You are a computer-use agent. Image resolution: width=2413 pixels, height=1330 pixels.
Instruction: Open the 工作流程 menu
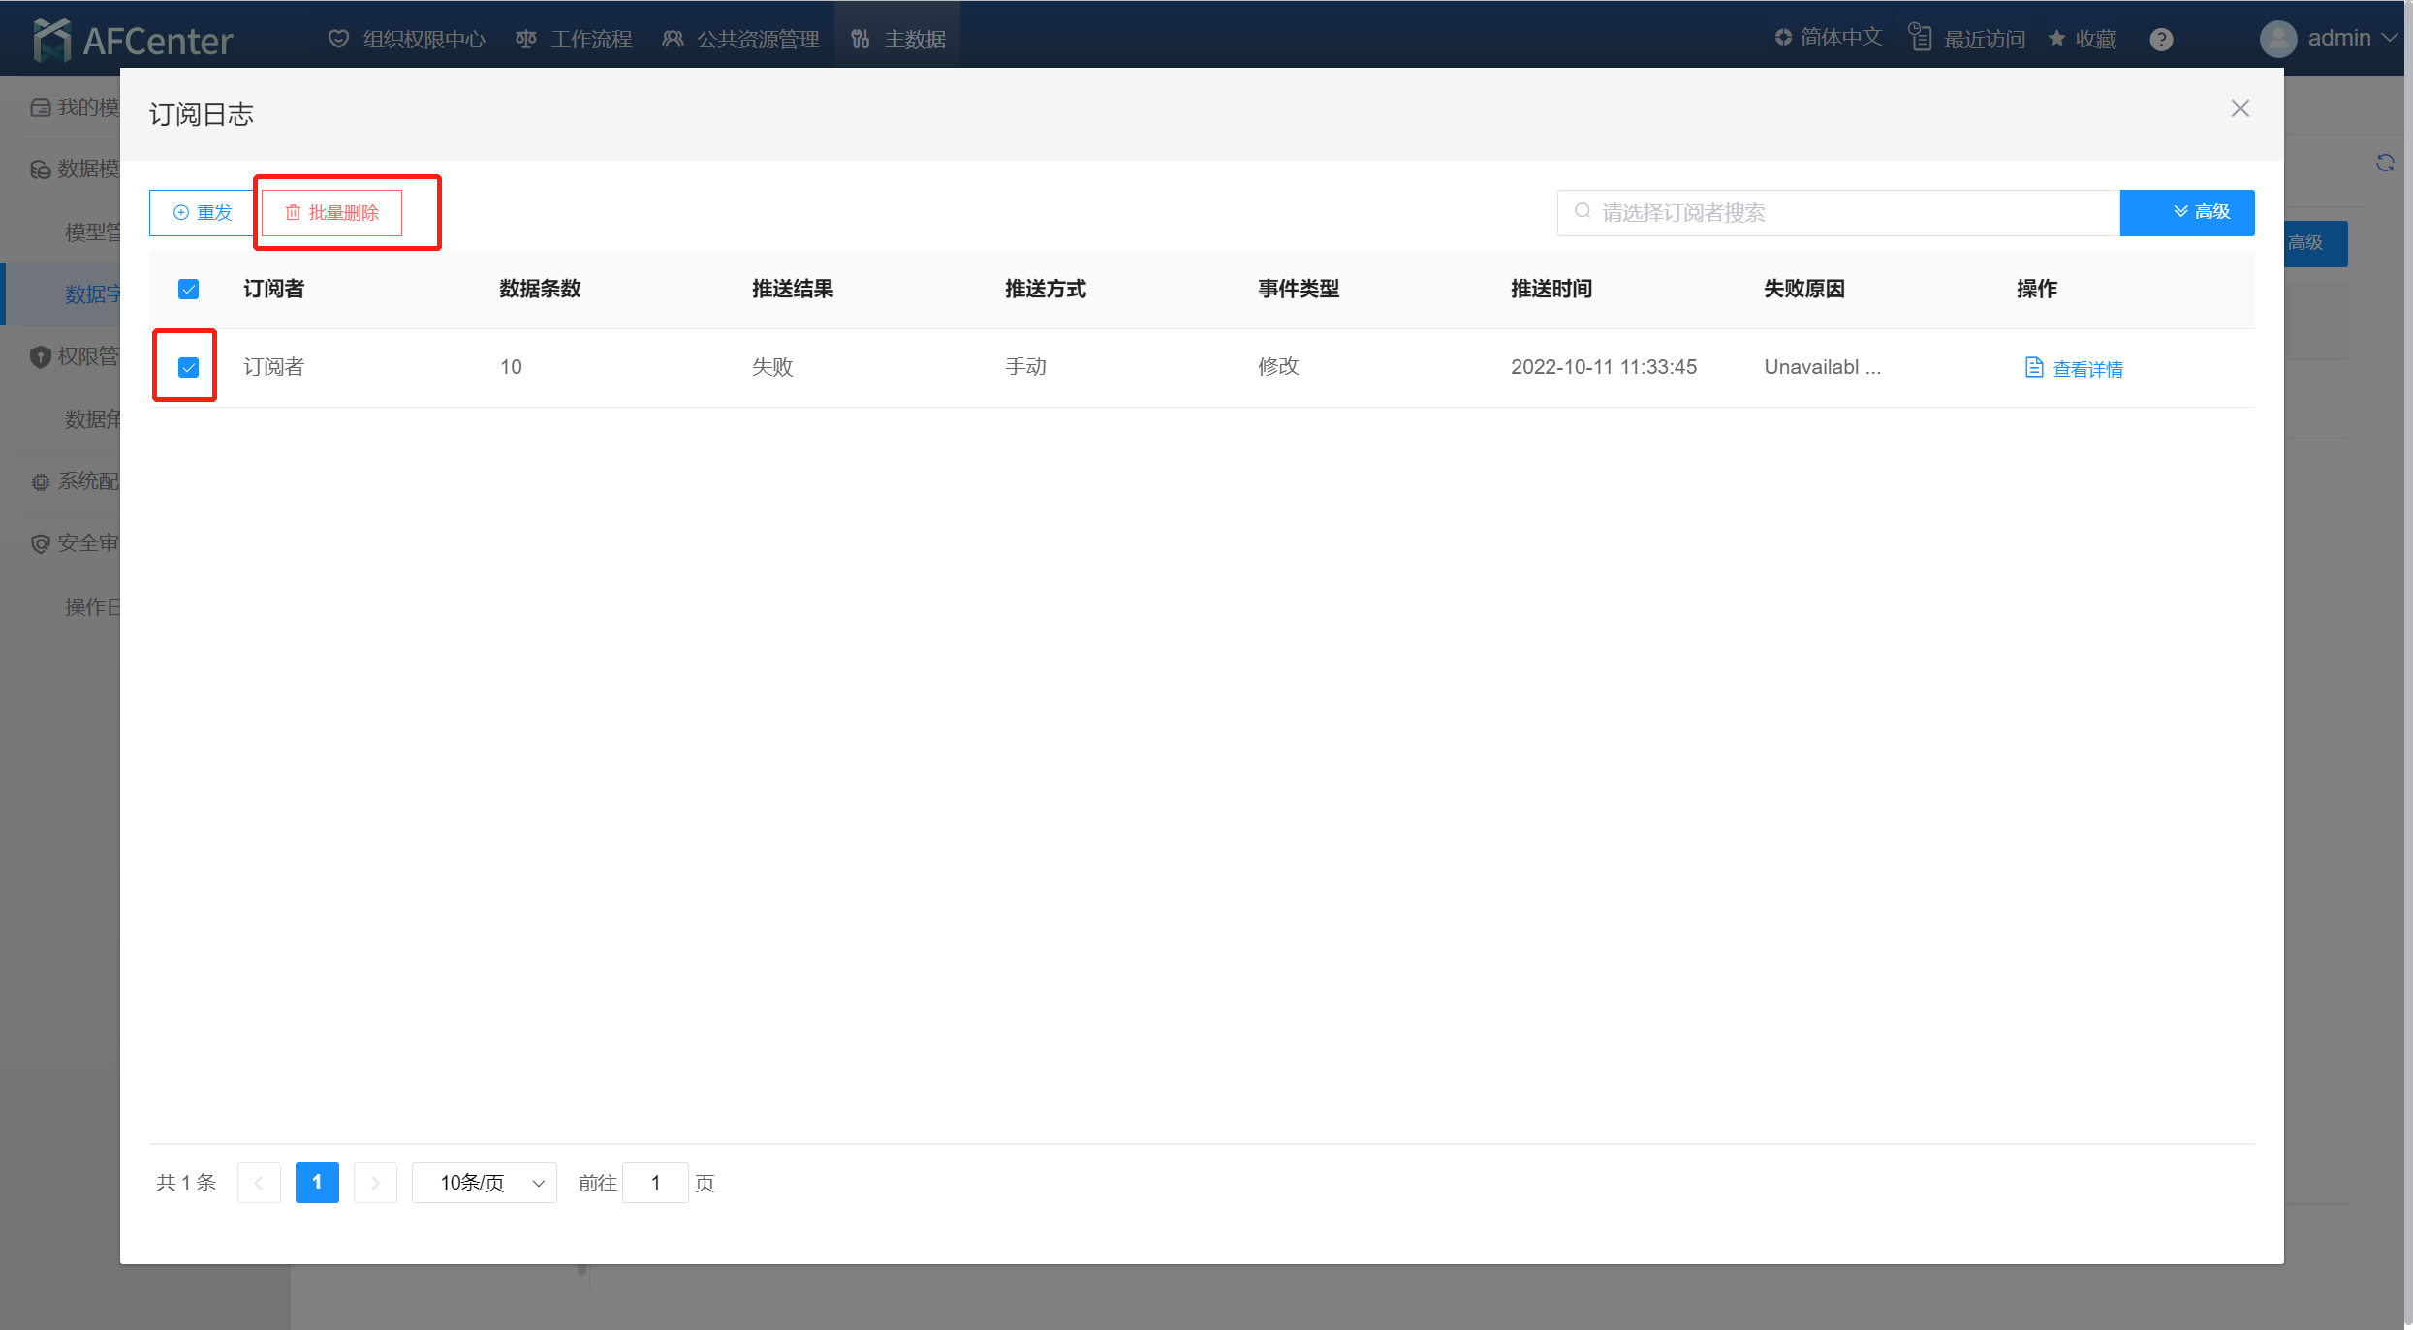[x=575, y=40]
